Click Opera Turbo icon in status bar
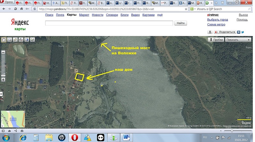Image resolution: width=255 pixels, height=142 pixels. coord(22,131)
